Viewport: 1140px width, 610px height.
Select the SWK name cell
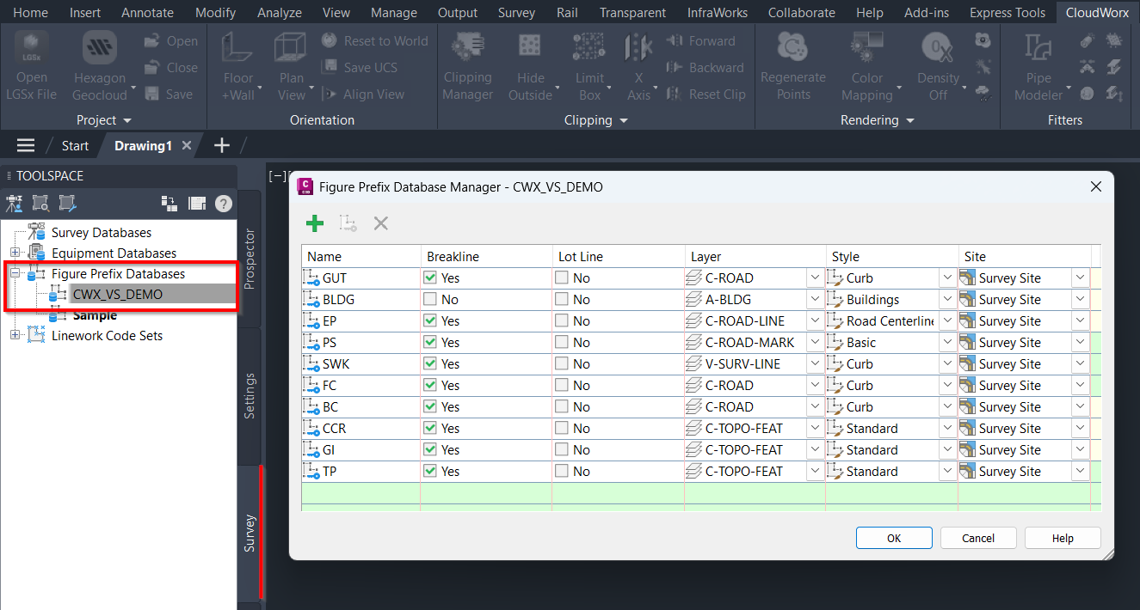tap(361, 364)
